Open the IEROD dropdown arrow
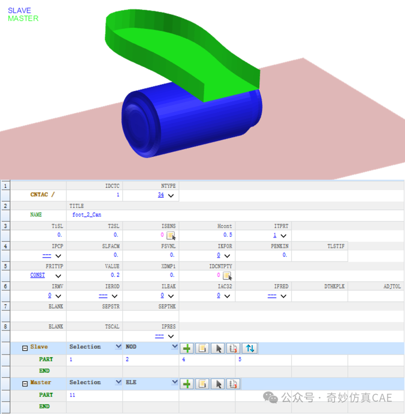Image resolution: width=405 pixels, height=414 pixels. (115, 296)
